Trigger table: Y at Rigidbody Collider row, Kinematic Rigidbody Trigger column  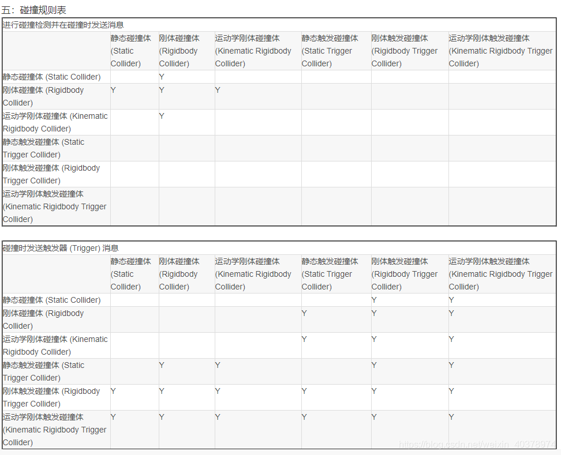(451, 313)
